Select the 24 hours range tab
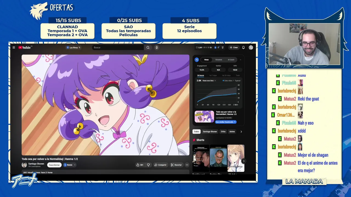351x197 pixels. pyautogui.click(x=200, y=75)
